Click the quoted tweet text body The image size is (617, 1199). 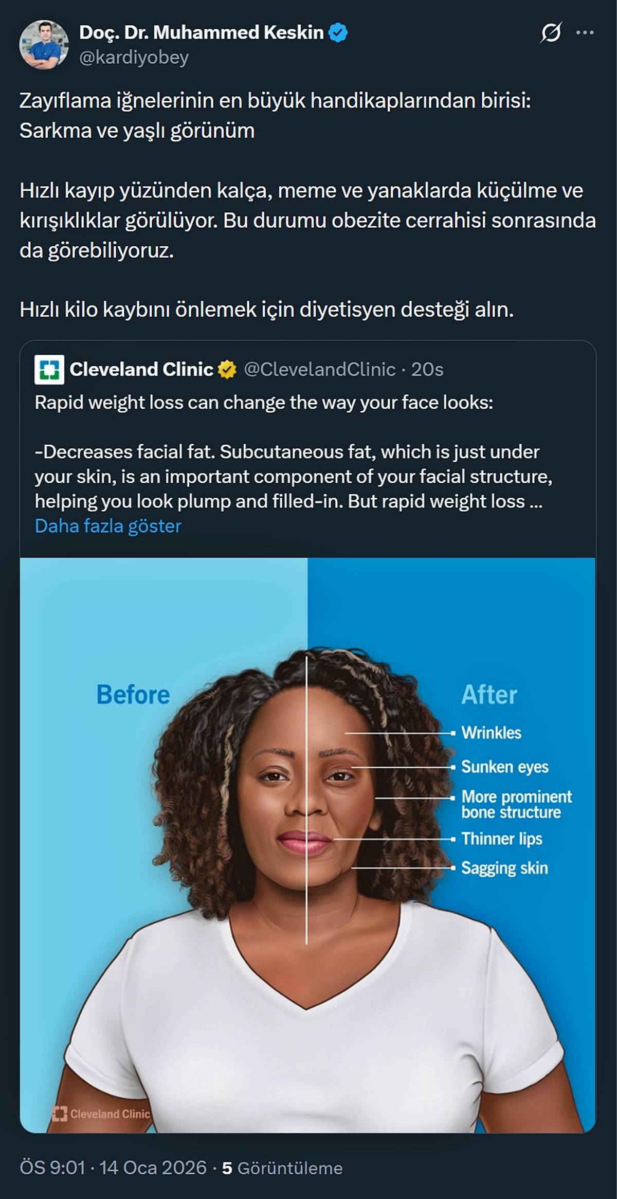(293, 451)
